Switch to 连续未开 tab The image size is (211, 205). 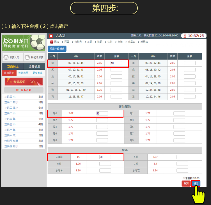23,73
